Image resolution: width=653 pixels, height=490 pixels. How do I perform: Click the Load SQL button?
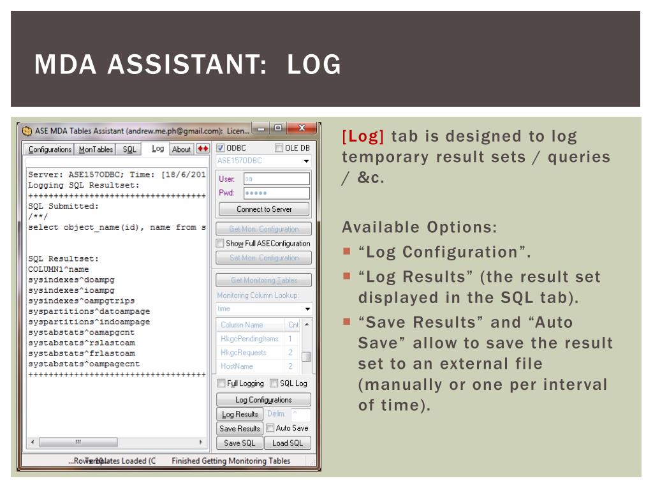[x=288, y=443]
